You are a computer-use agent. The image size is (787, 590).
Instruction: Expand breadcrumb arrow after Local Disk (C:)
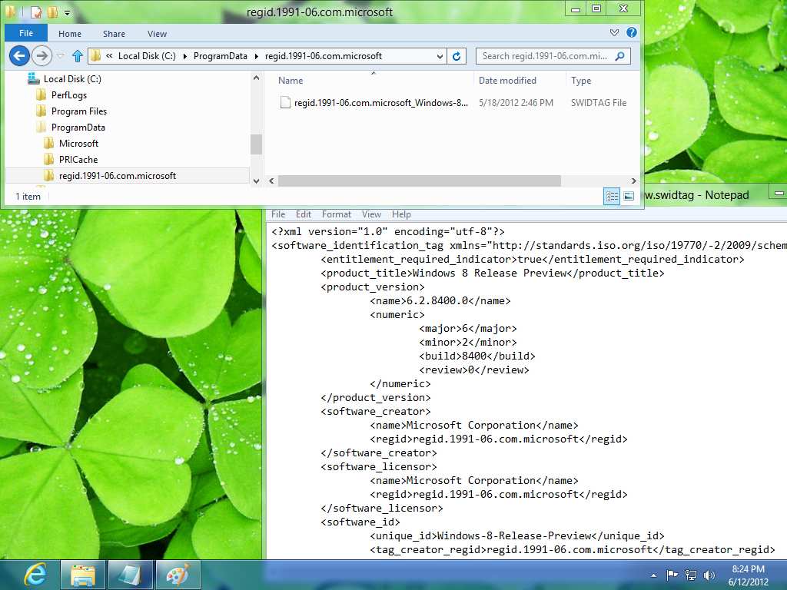[184, 56]
